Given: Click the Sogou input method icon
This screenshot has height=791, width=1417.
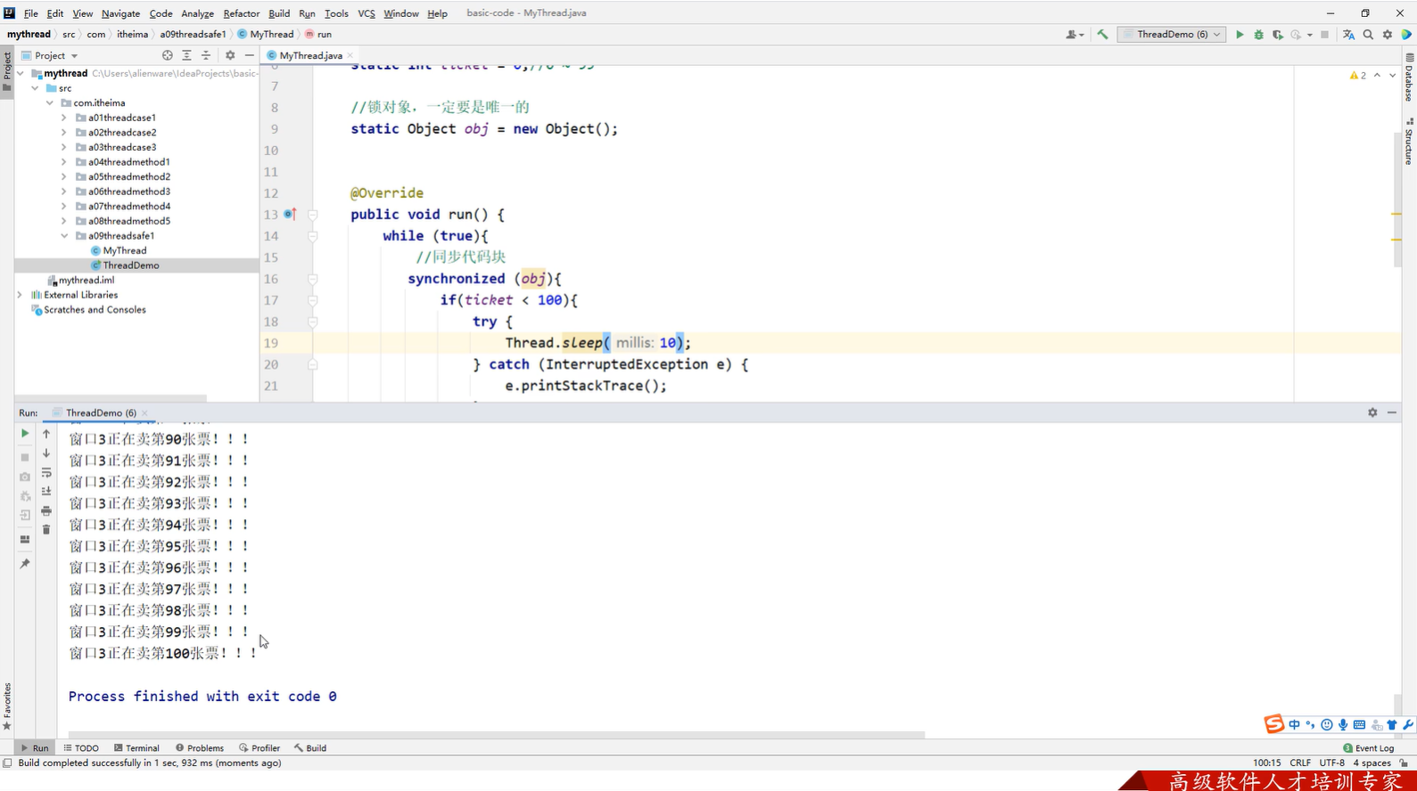Looking at the screenshot, I should pos(1274,724).
